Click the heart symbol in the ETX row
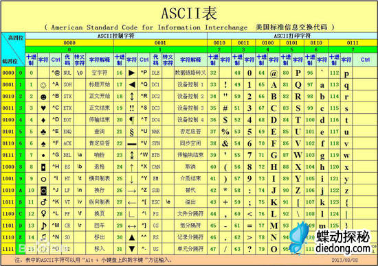 click(43, 108)
